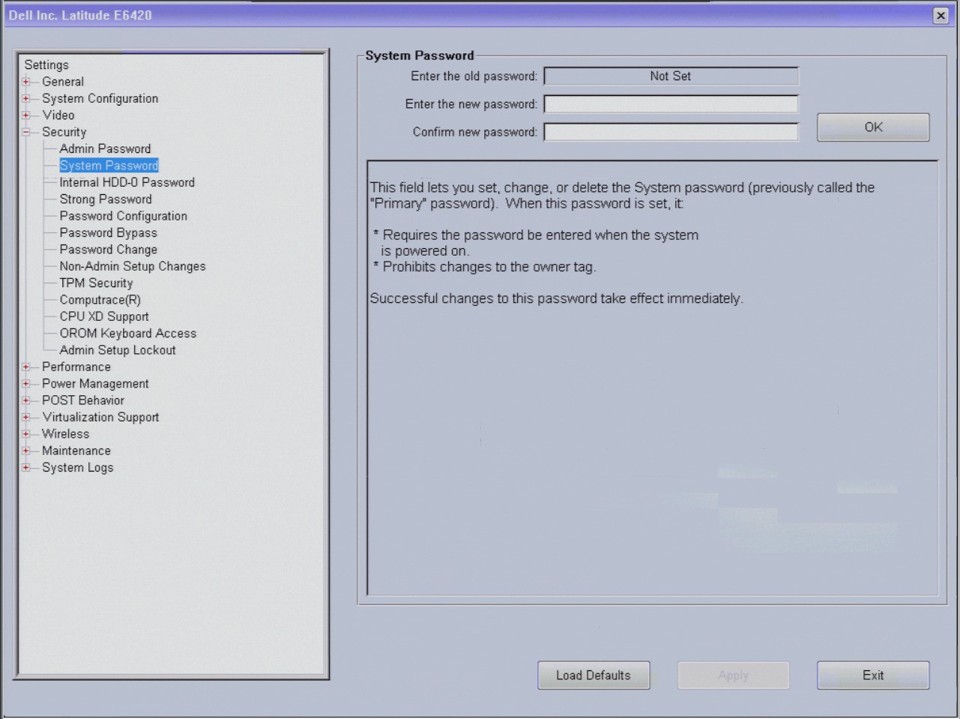Click inside the new password field
Screen dimensions: 960x719
coord(671,103)
